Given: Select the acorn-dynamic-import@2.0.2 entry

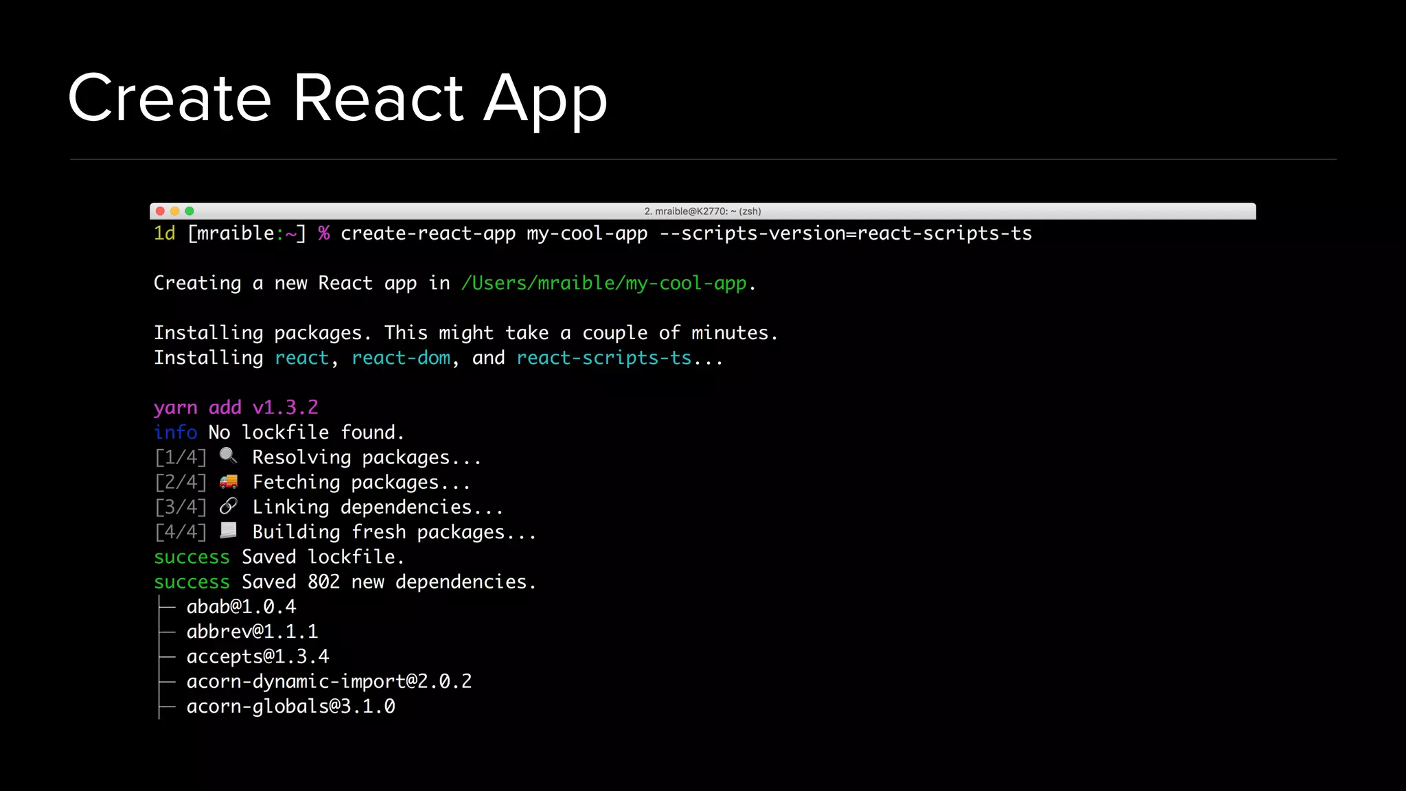Looking at the screenshot, I should click(329, 681).
